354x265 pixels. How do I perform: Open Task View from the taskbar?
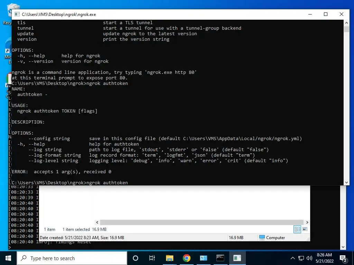(x=152, y=258)
